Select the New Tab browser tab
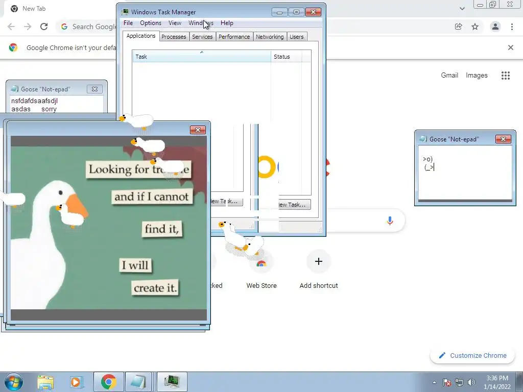Image resolution: width=523 pixels, height=392 pixels. click(34, 9)
